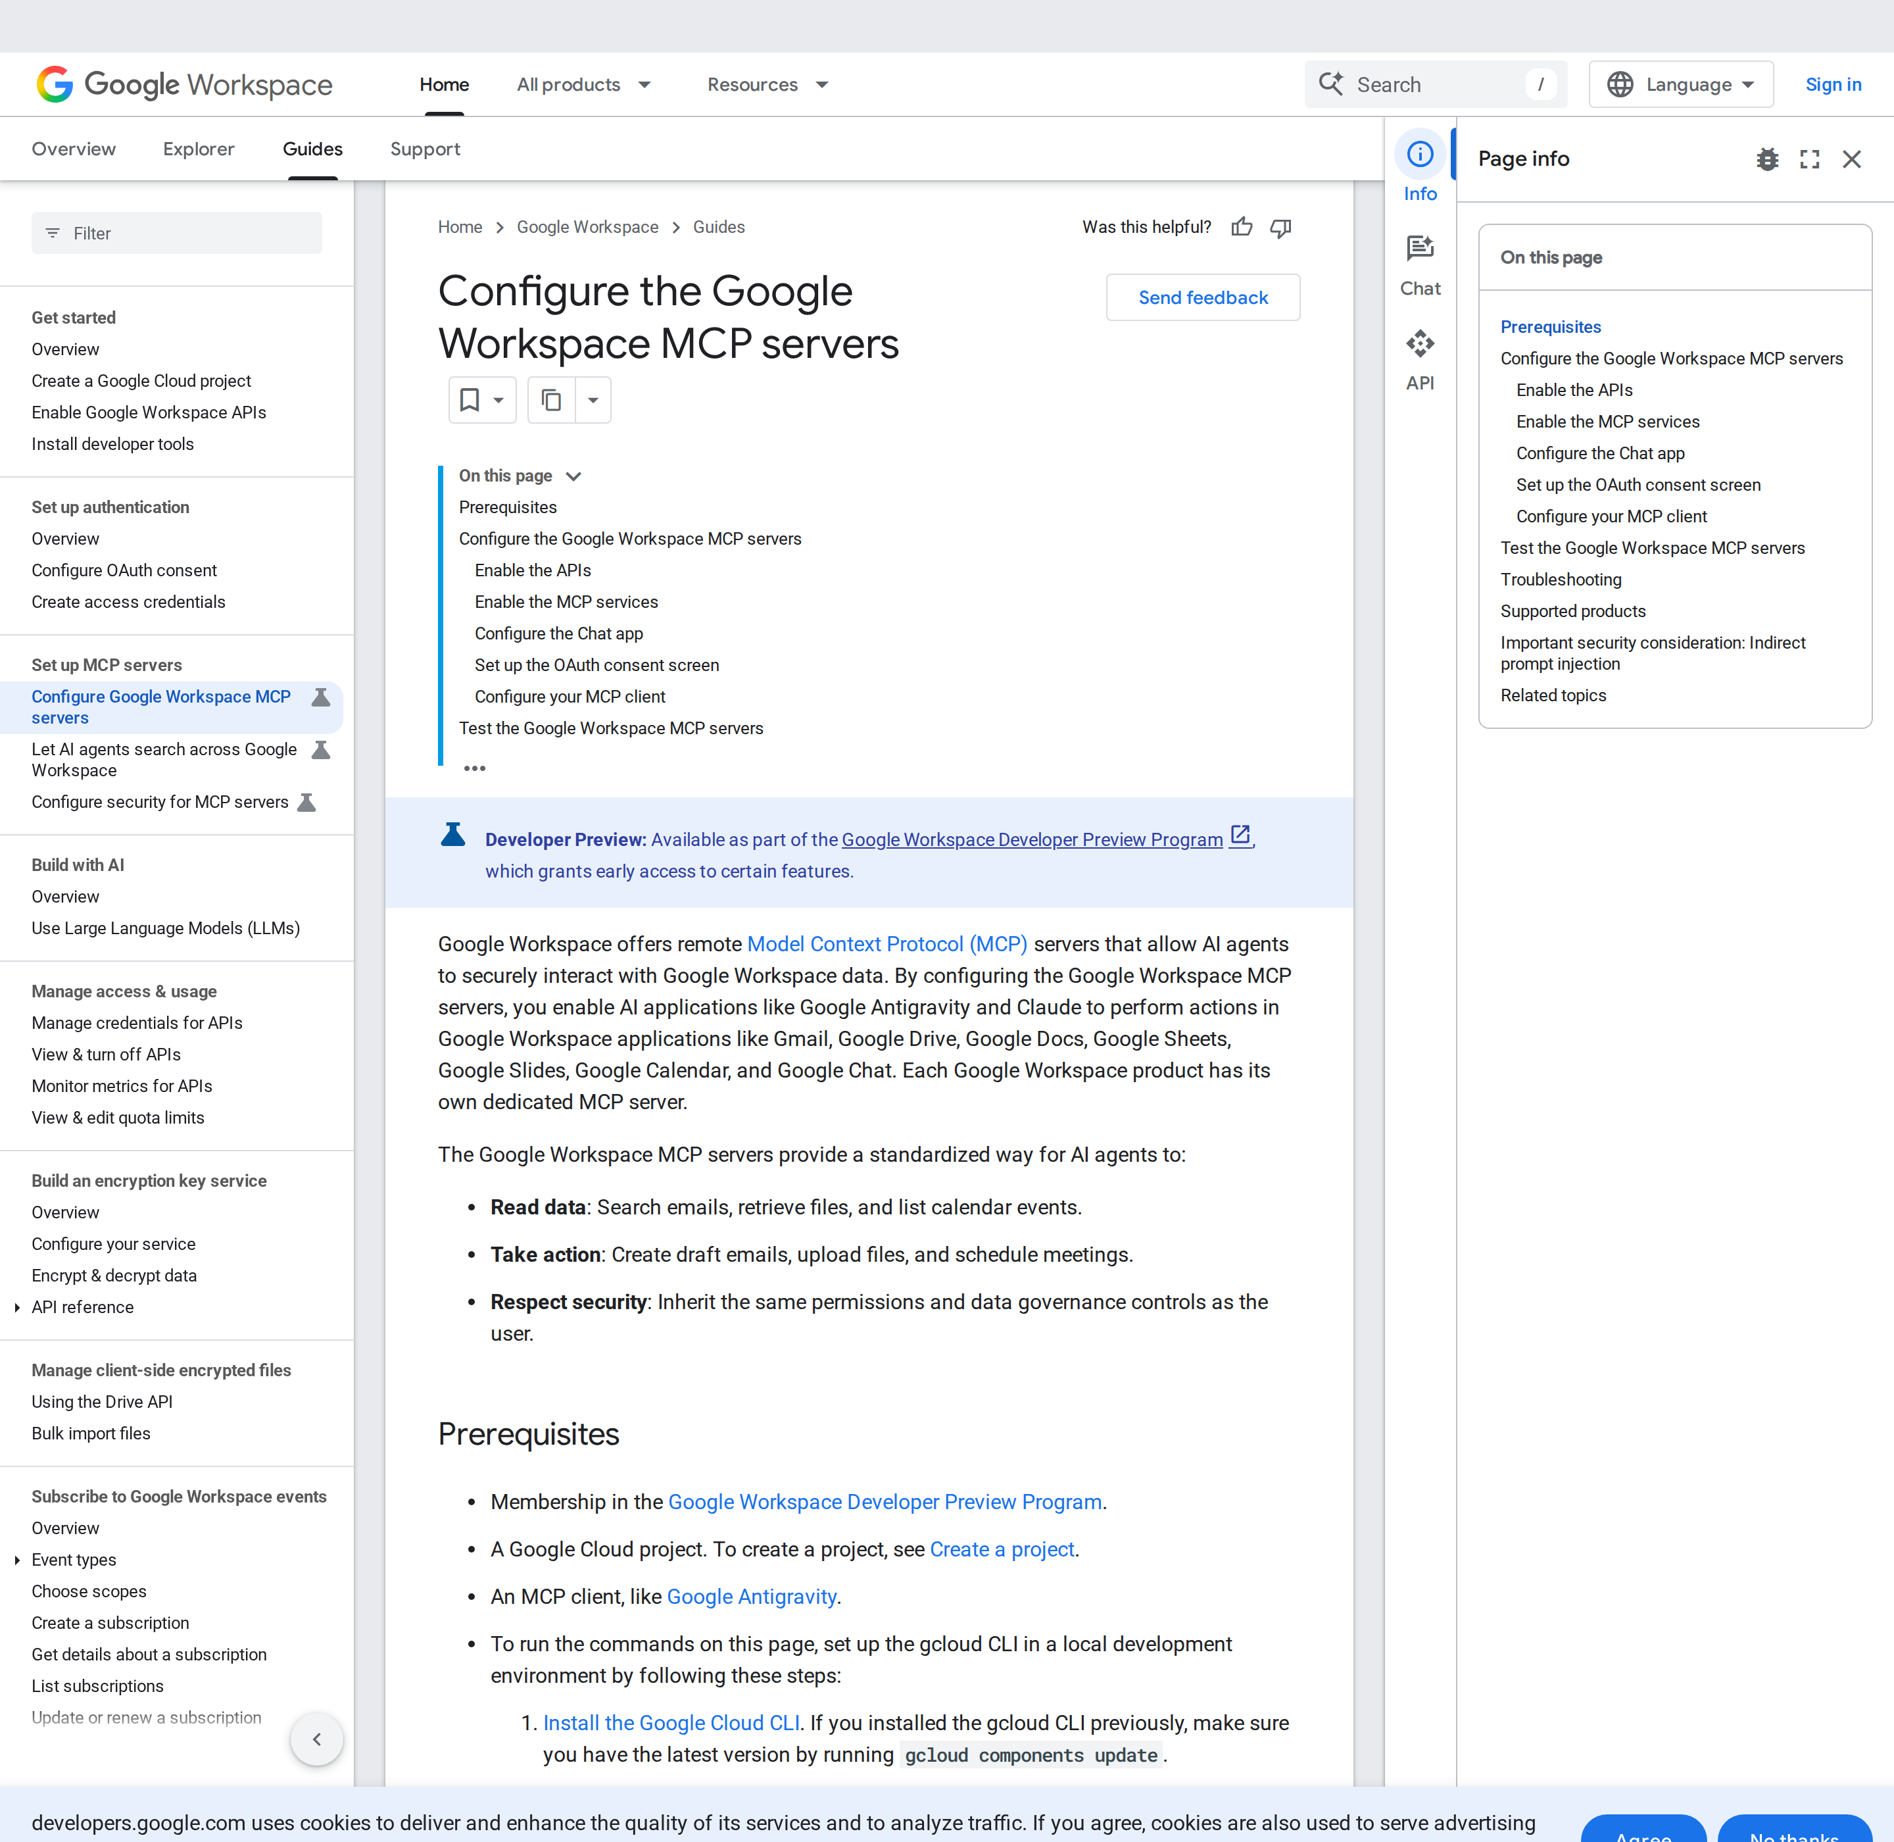This screenshot has width=1894, height=1842.
Task: Jump to Troubleshooting in Page info panel
Action: 1561,580
